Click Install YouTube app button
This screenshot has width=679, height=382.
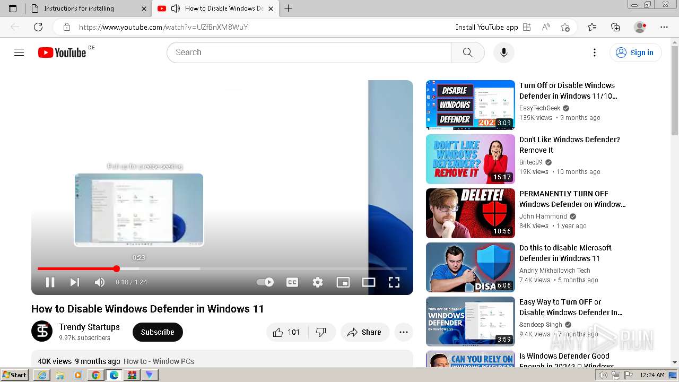[493, 27]
